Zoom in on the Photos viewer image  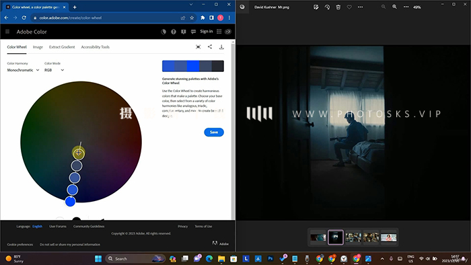pos(394,7)
